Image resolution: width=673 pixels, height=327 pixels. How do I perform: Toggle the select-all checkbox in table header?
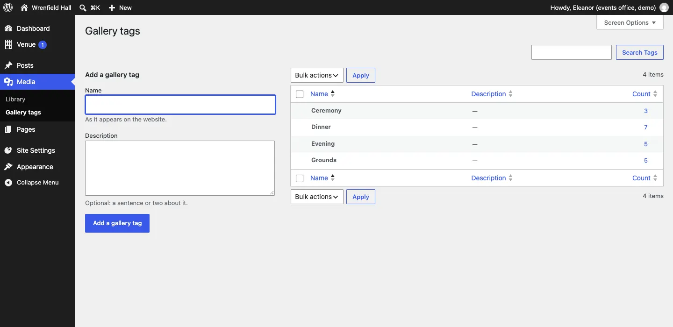pos(300,94)
